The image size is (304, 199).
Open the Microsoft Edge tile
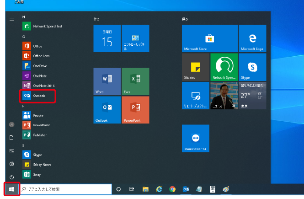click(253, 38)
